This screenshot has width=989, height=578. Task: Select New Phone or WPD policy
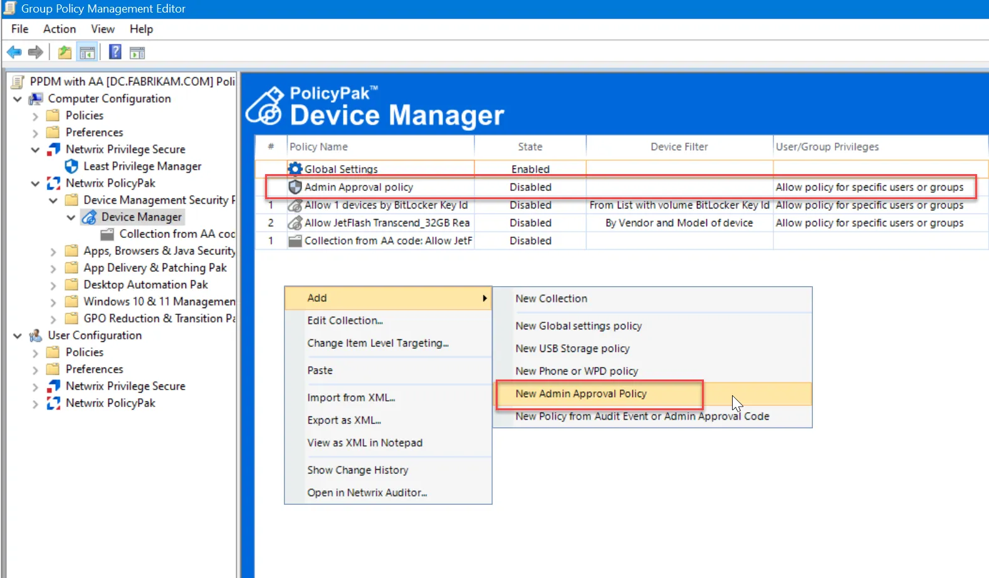pos(652,371)
